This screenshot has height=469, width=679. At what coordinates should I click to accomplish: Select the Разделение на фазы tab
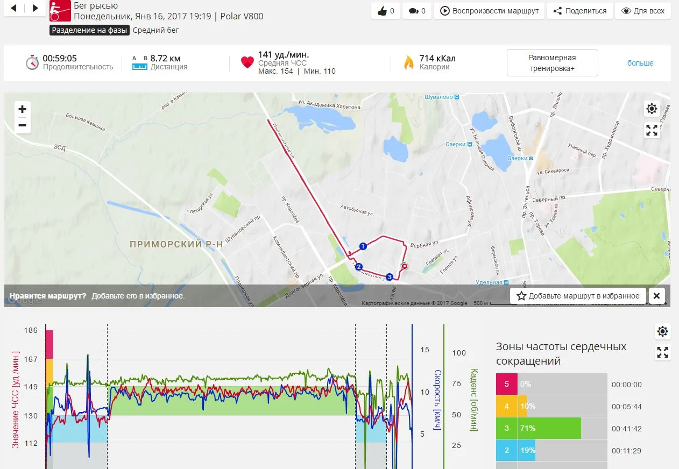click(x=90, y=30)
